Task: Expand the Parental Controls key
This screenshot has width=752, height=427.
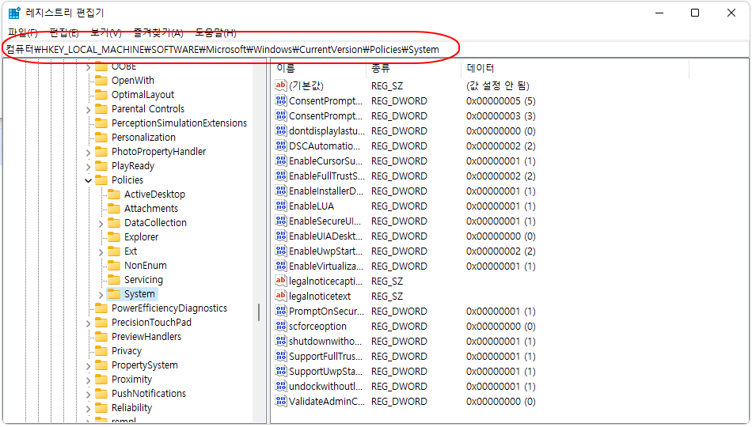Action: (x=88, y=110)
